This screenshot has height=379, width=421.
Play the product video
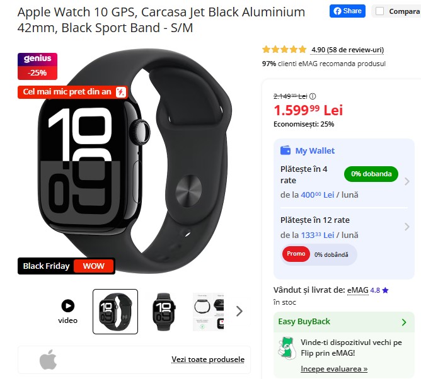coord(68,306)
